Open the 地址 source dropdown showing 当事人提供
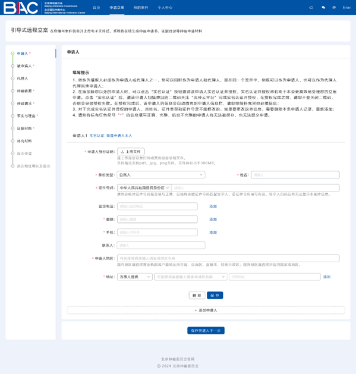Image resolution: width=356 pixels, height=374 pixels. click(135, 277)
